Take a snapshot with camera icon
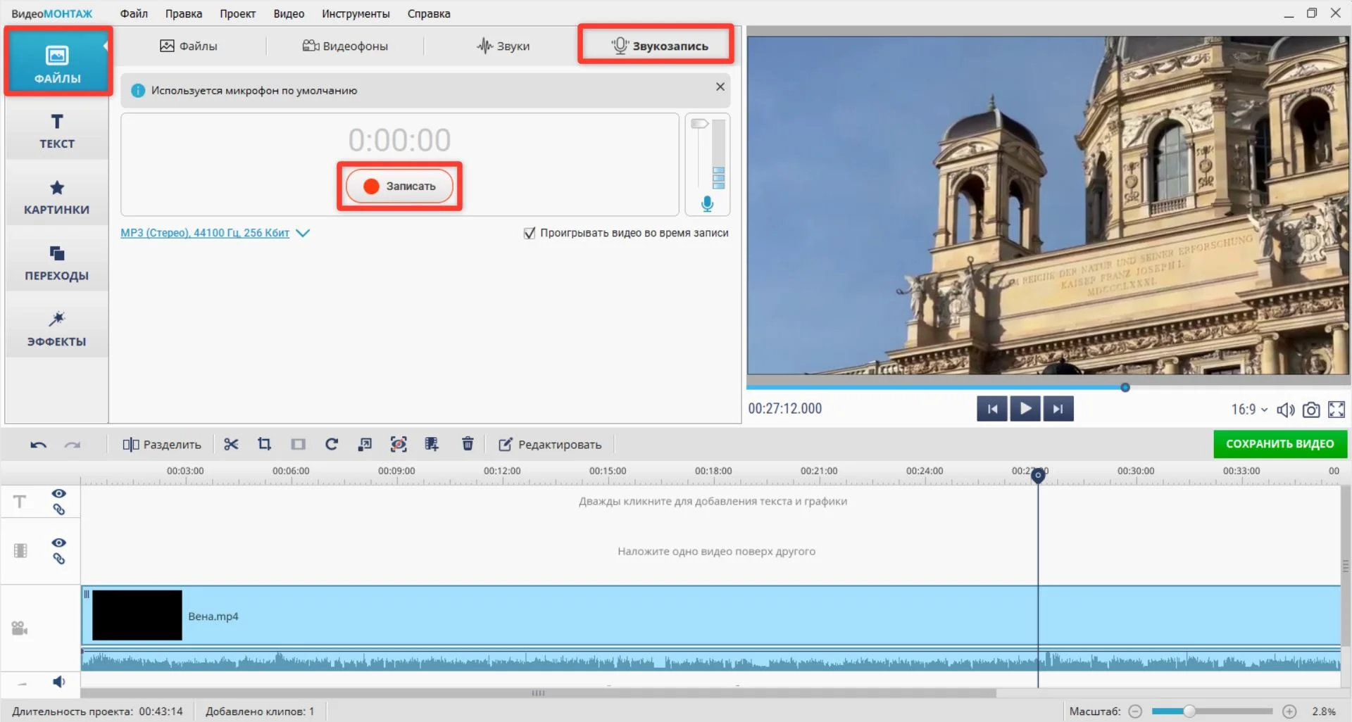The image size is (1352, 722). (x=1310, y=410)
